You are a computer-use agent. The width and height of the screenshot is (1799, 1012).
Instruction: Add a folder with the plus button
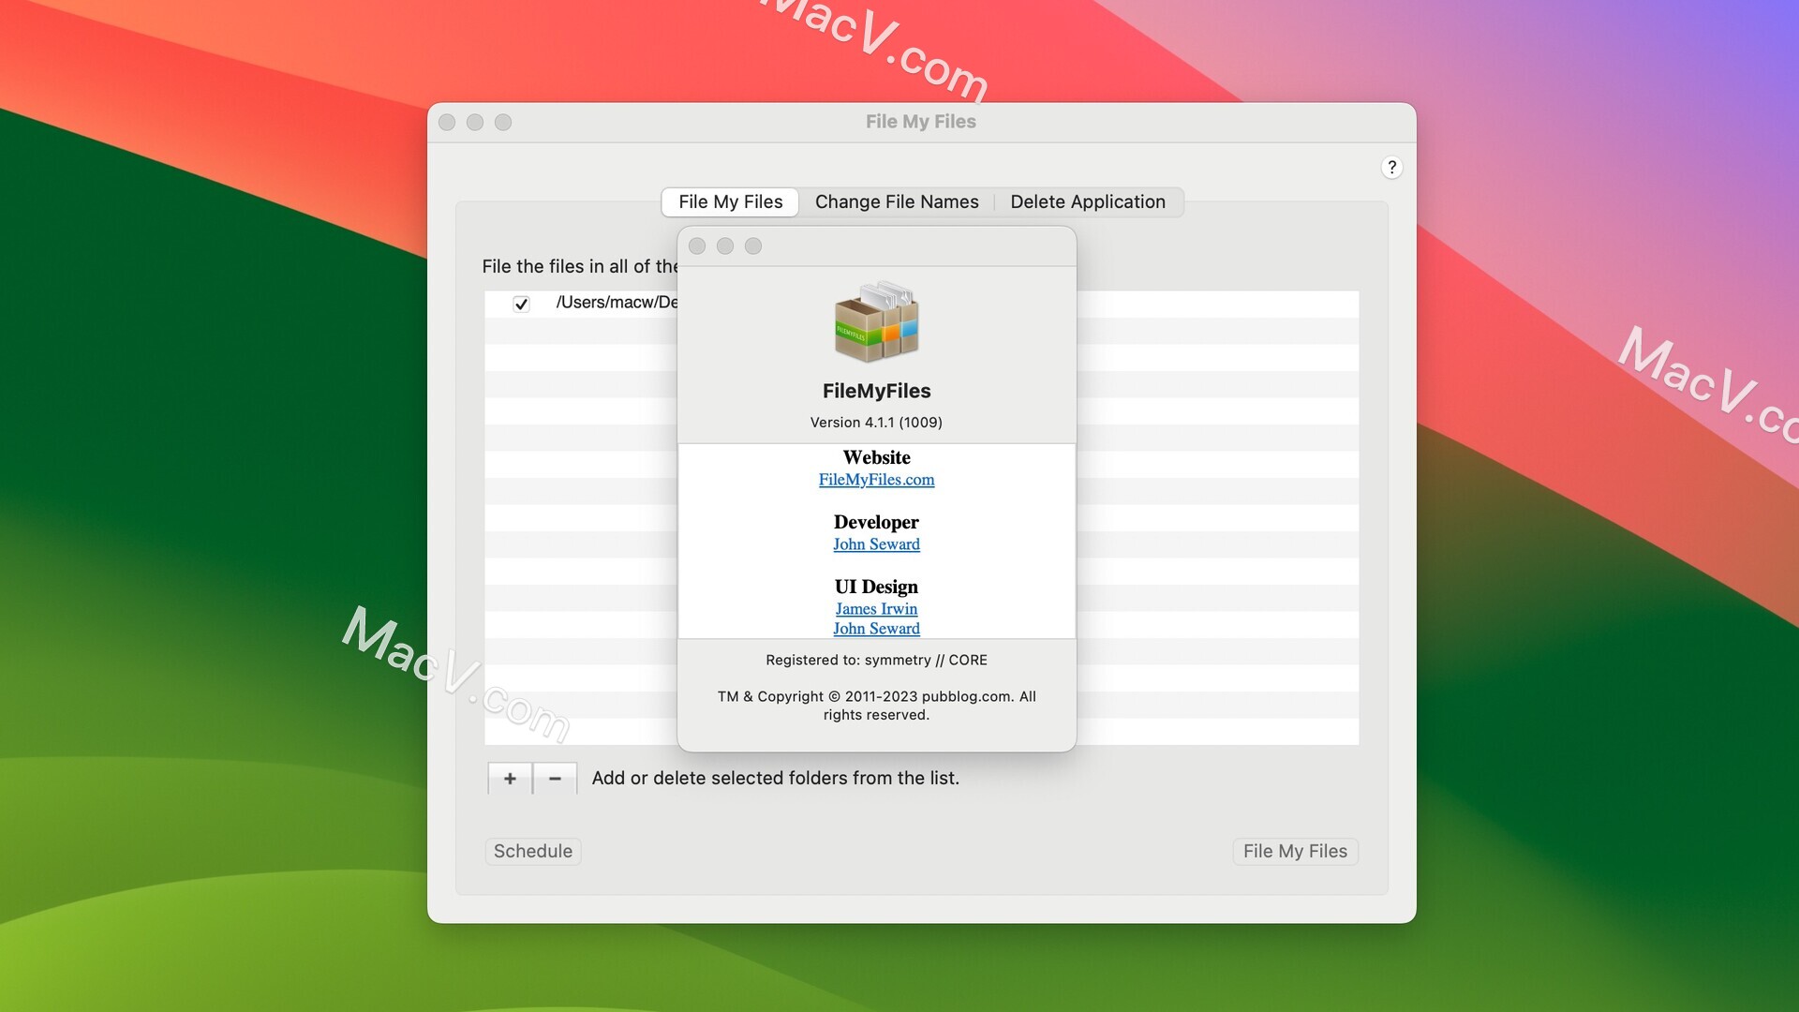(x=510, y=778)
